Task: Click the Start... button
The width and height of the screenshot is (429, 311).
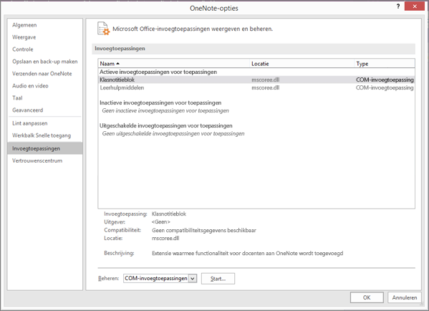Action: click(x=218, y=279)
